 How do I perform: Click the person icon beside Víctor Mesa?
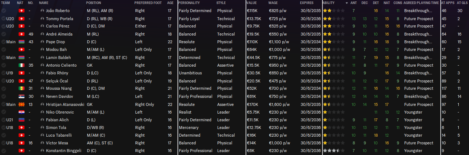(42, 143)
